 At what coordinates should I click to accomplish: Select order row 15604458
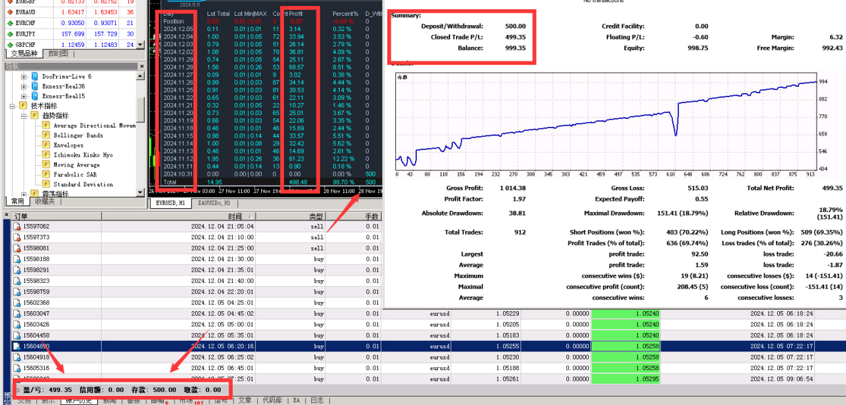428,336
